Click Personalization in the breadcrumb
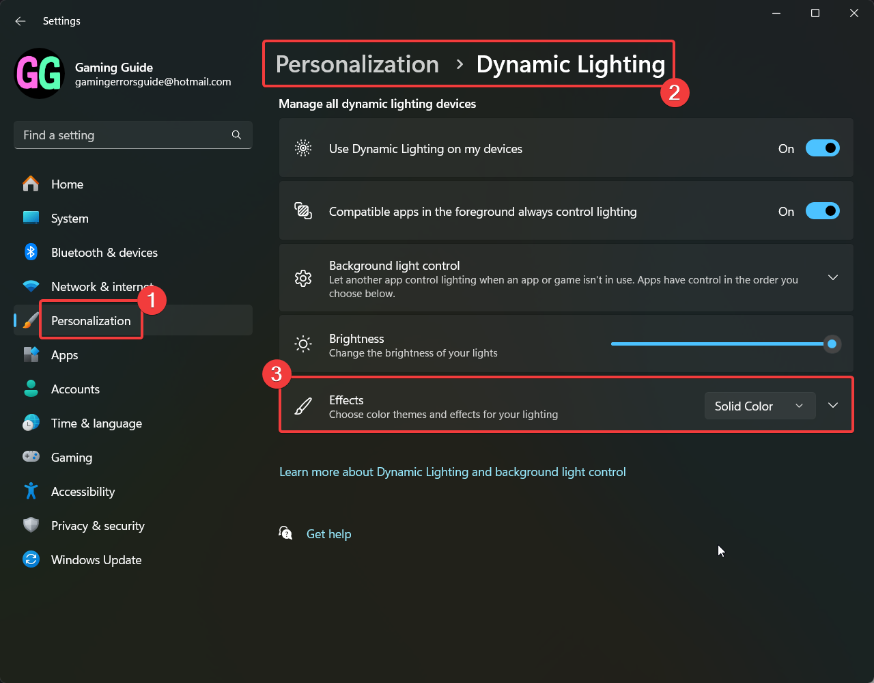The image size is (874, 683). (356, 64)
